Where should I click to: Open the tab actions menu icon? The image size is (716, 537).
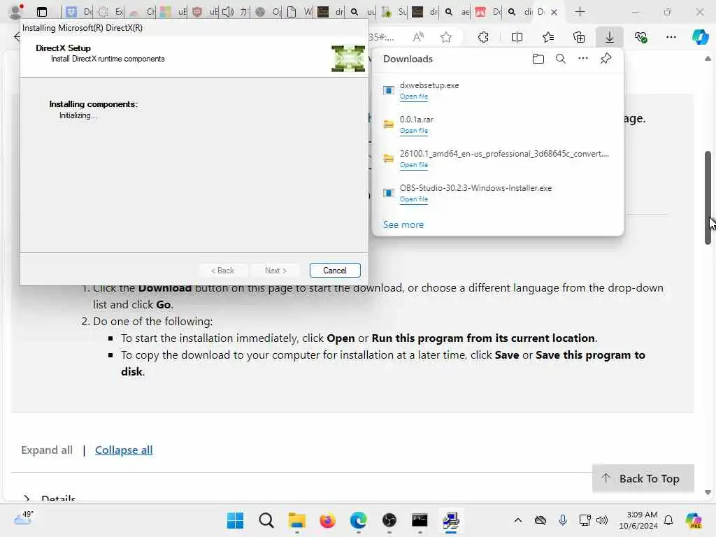click(41, 12)
